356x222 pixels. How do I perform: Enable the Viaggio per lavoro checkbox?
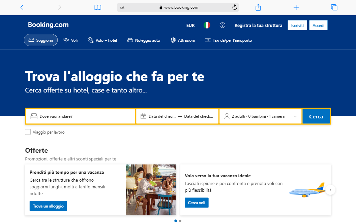click(x=28, y=132)
